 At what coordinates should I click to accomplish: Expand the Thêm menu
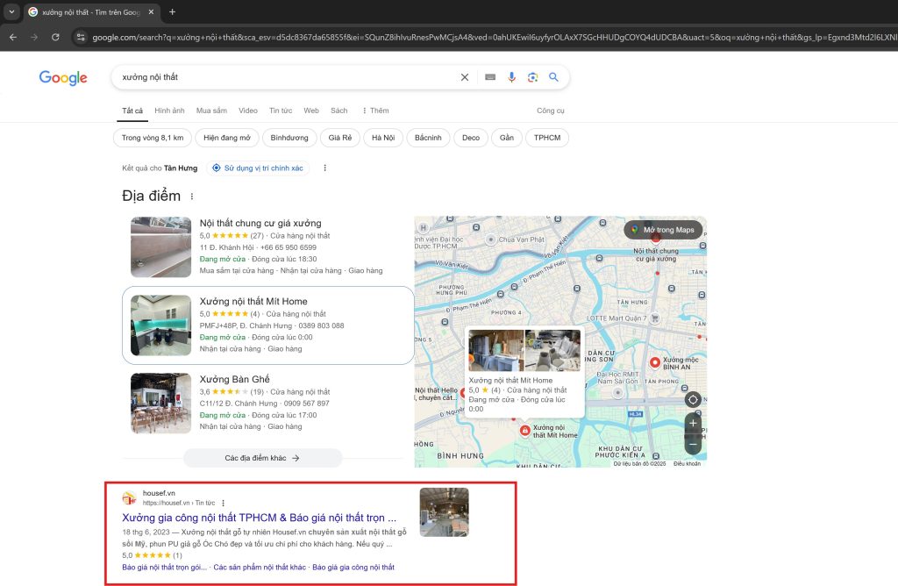375,111
